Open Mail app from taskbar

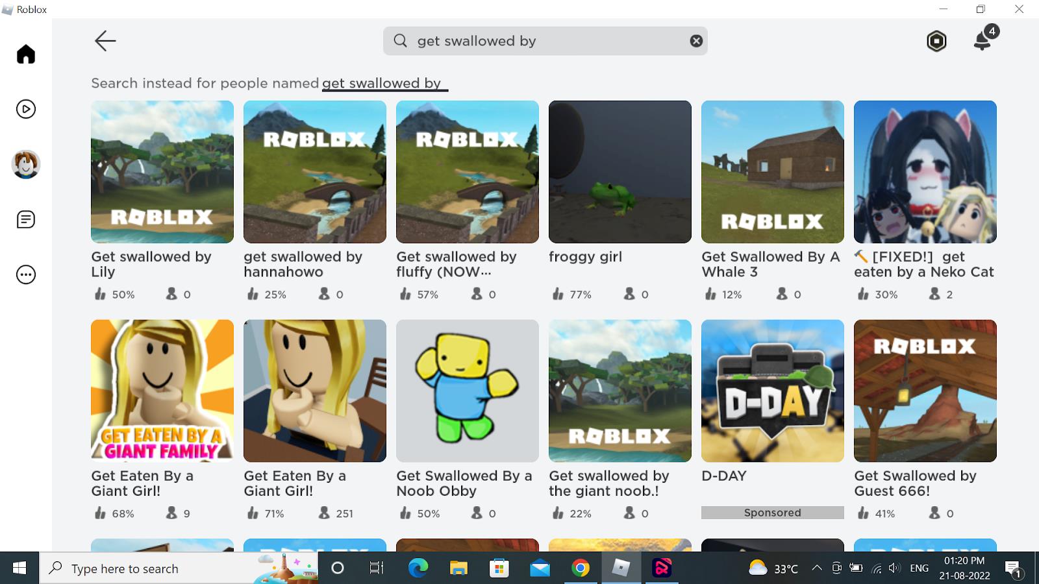tap(540, 568)
